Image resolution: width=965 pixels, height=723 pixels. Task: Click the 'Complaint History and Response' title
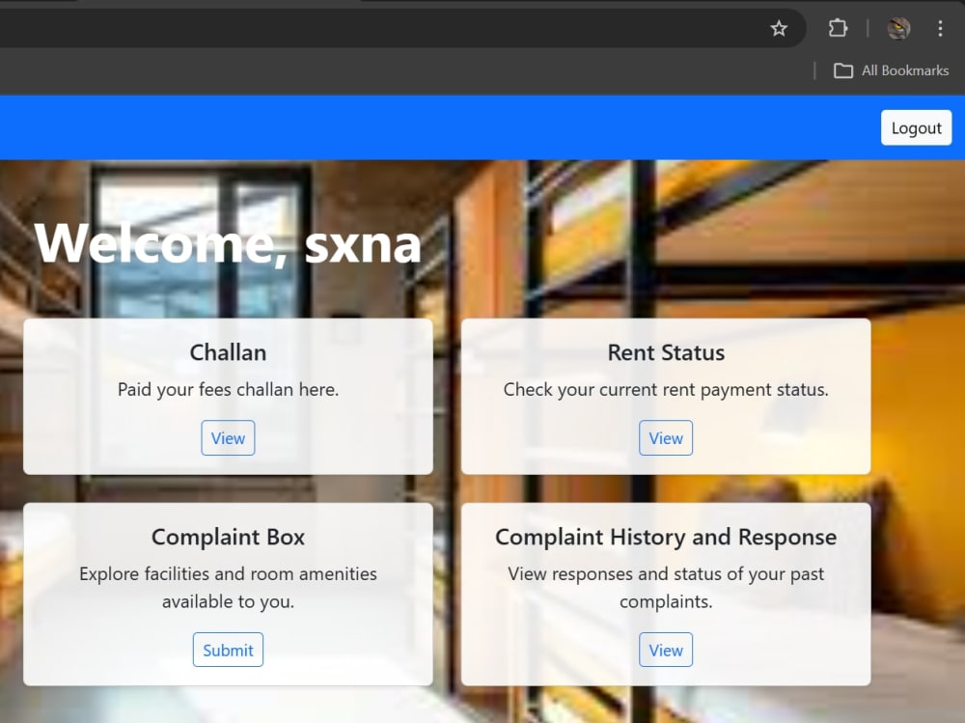coord(666,537)
